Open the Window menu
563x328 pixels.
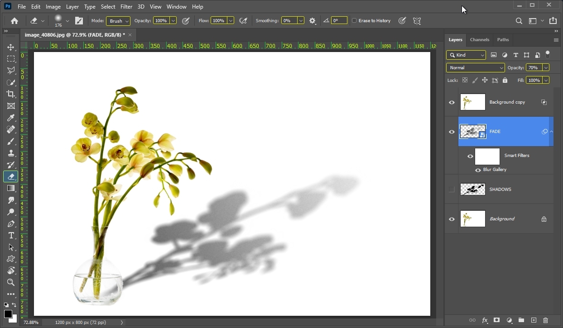tap(176, 7)
